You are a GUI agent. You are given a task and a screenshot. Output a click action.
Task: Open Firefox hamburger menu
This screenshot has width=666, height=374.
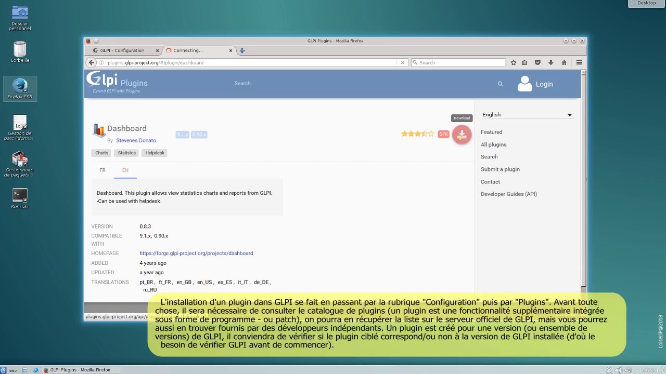(579, 62)
